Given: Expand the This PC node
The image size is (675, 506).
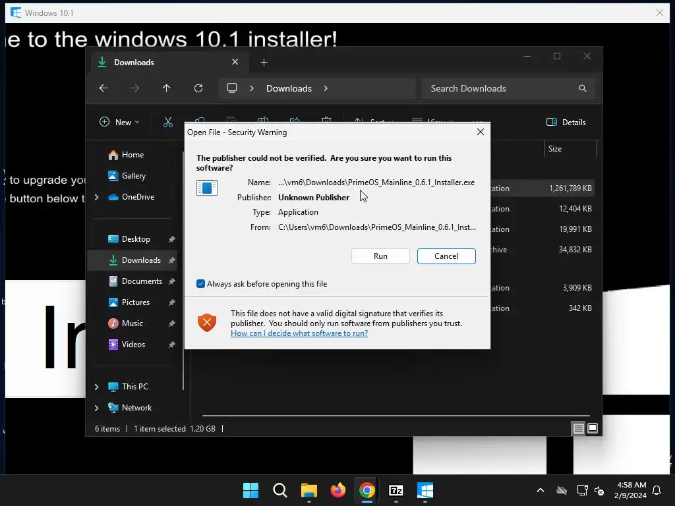Looking at the screenshot, I should 96,387.
